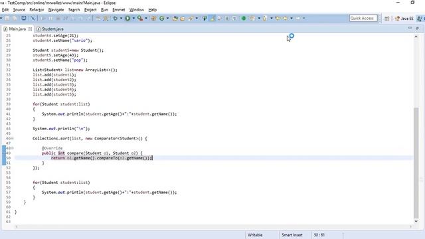Open the Forward history dropdown arrow
Viewport: 425px width, 239px height.
click(x=304, y=18)
